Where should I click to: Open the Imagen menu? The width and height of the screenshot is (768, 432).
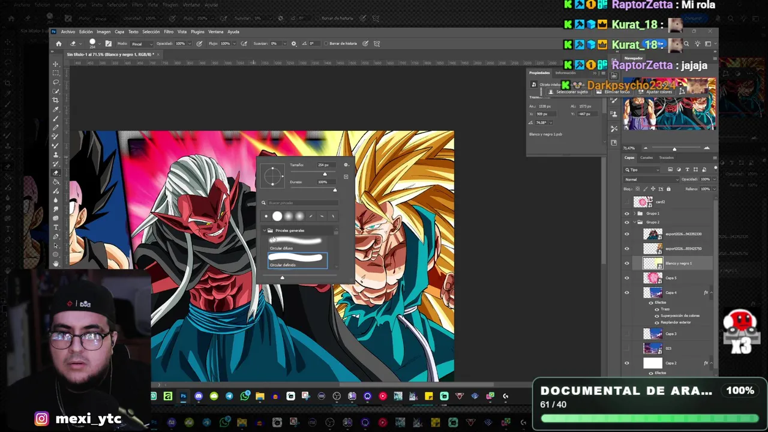tap(103, 32)
